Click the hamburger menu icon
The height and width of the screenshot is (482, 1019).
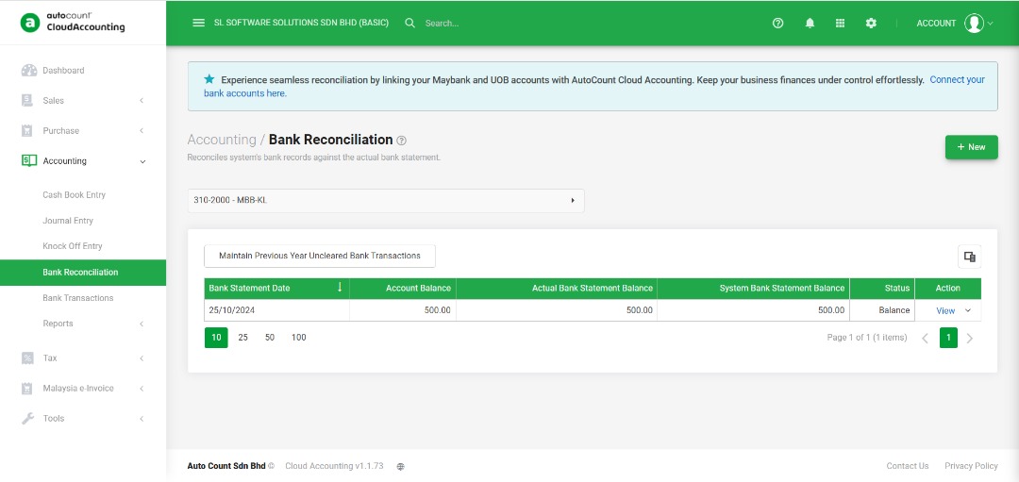coord(198,23)
